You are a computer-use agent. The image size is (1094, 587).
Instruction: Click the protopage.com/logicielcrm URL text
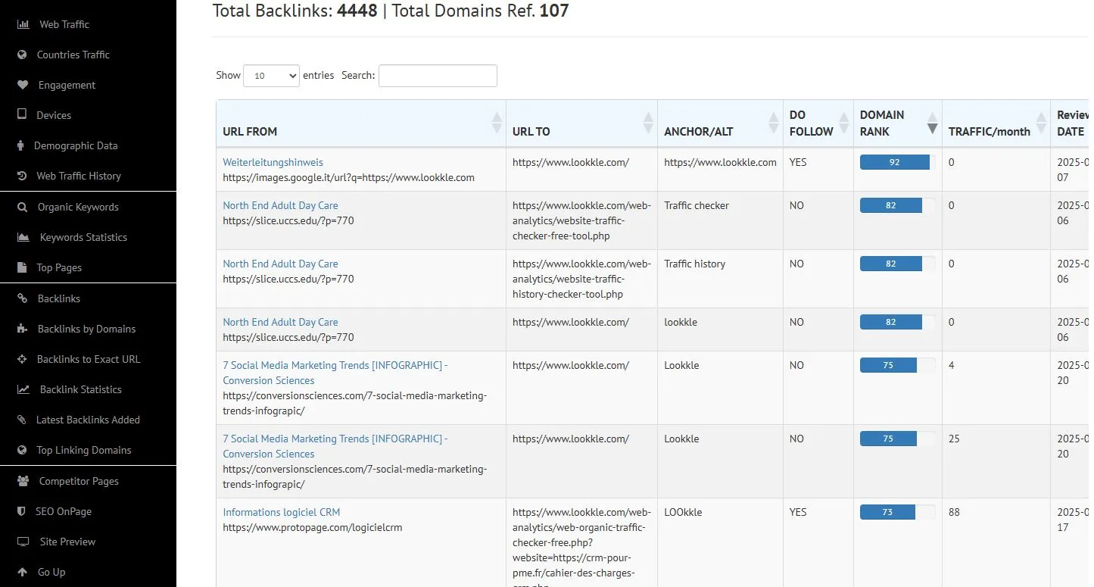(312, 527)
